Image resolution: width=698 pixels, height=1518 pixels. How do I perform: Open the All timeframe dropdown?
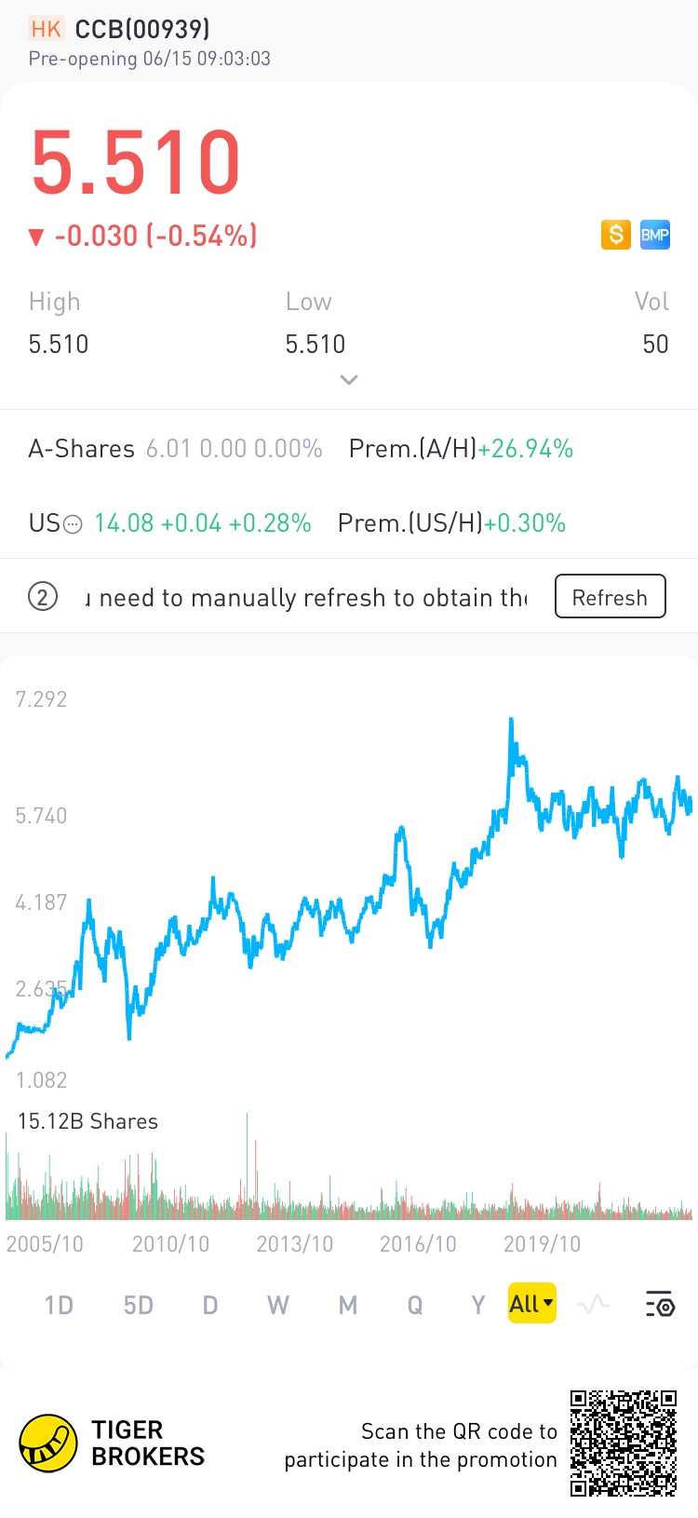pyautogui.click(x=531, y=1304)
